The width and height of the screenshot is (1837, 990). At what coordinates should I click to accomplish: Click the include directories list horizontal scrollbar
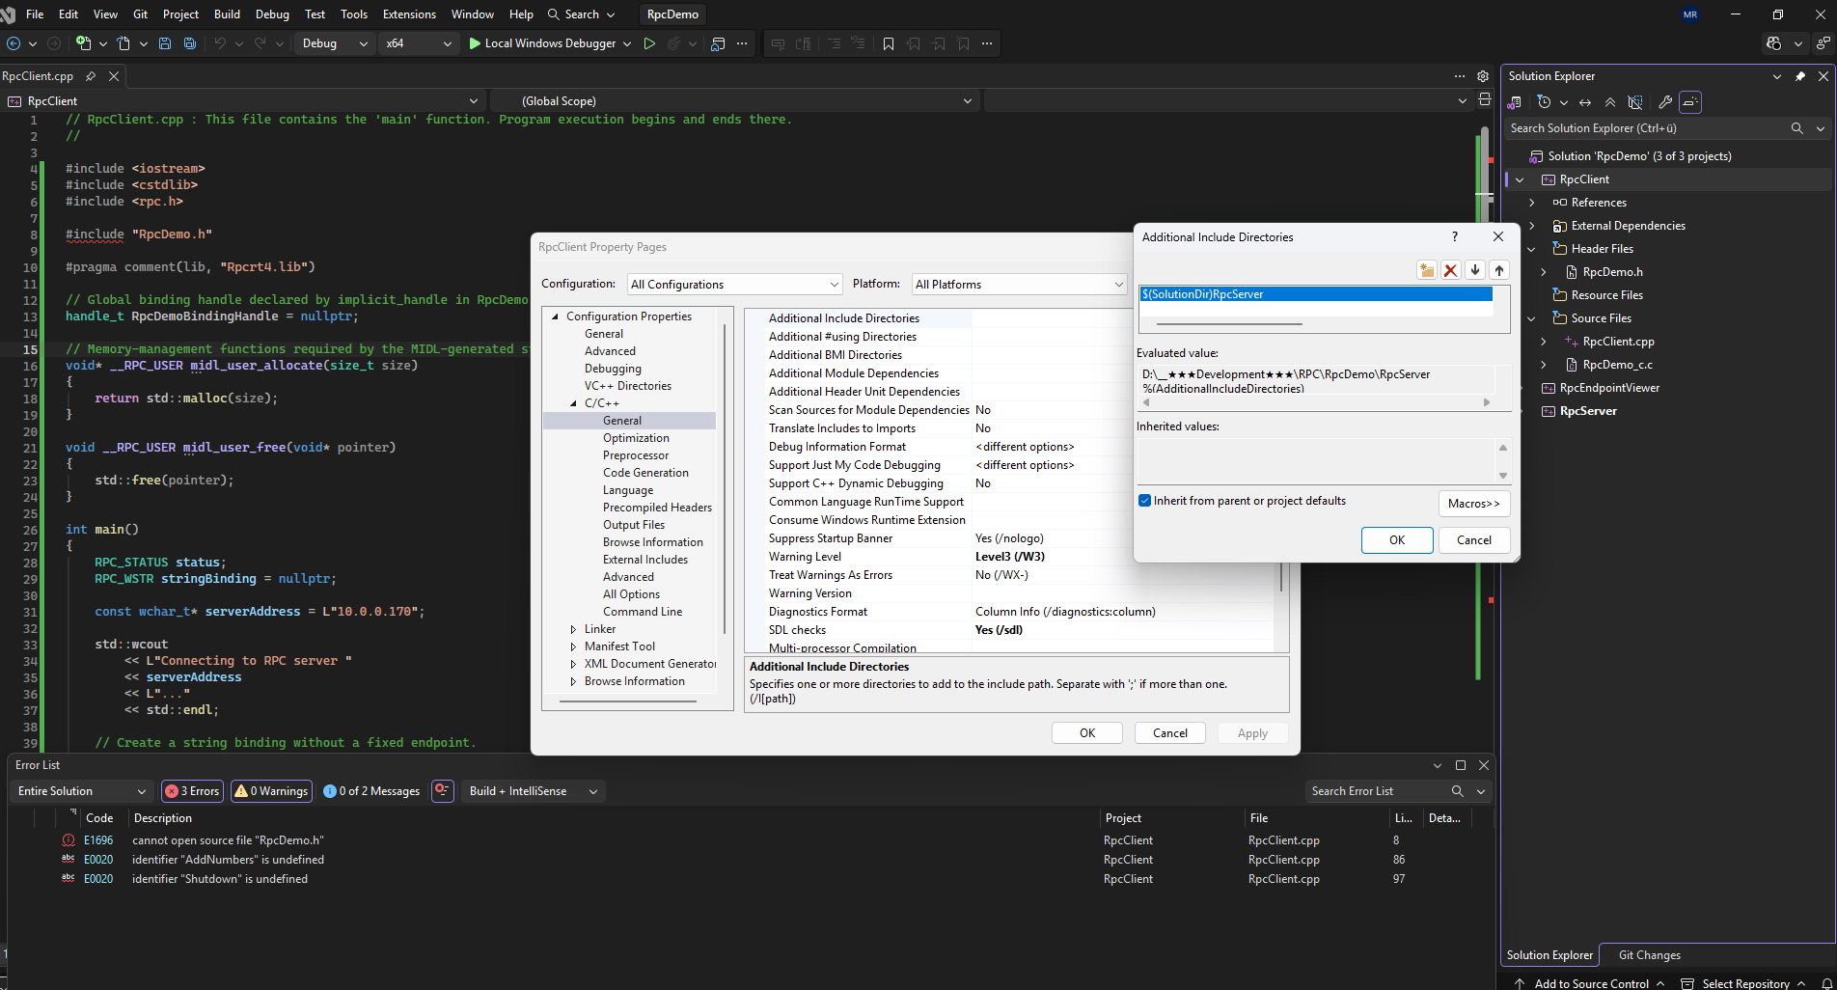click(1230, 324)
